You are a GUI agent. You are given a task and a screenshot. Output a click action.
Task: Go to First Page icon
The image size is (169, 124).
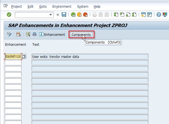click(116, 15)
